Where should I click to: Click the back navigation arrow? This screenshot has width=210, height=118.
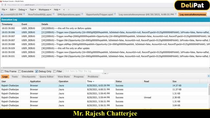tap(64, 10)
